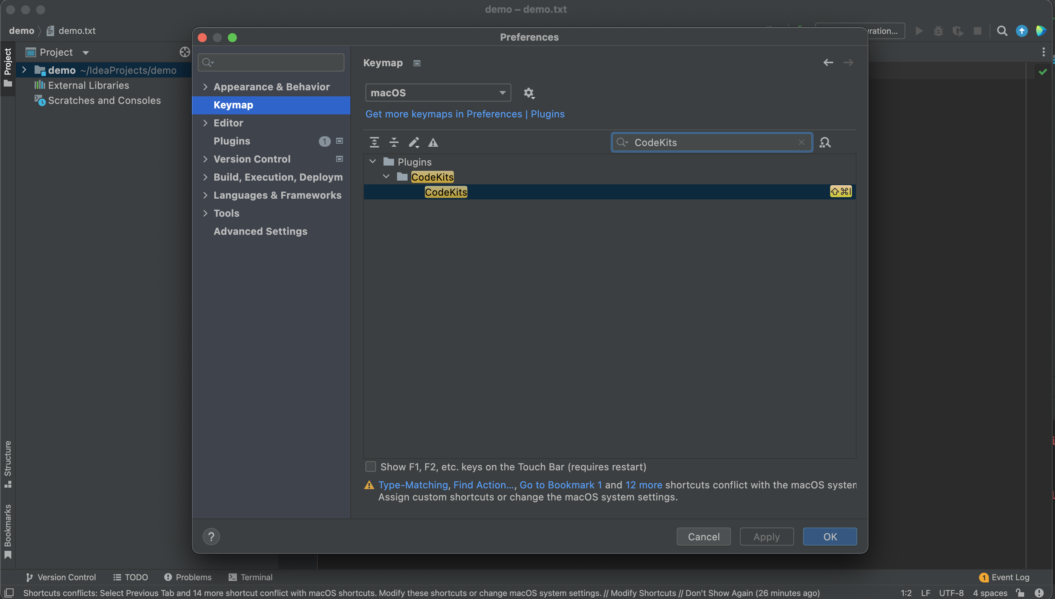This screenshot has width=1055, height=599.
Task: Enable Show F1, F2 keys on Touch Bar
Action: (x=371, y=467)
